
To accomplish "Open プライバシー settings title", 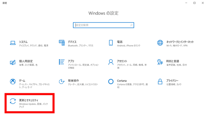I will tap(172, 81).
